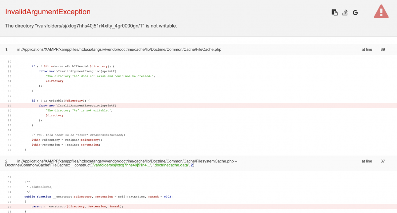Click the {@inheritdoc} docblock line
This screenshot has width=397, height=213.
[40, 187]
